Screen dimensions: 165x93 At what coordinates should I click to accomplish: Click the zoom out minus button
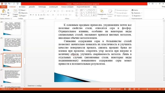click(142, 89)
